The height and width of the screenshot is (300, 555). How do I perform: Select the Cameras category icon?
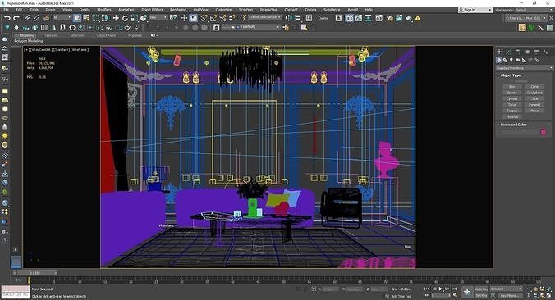coord(517,60)
